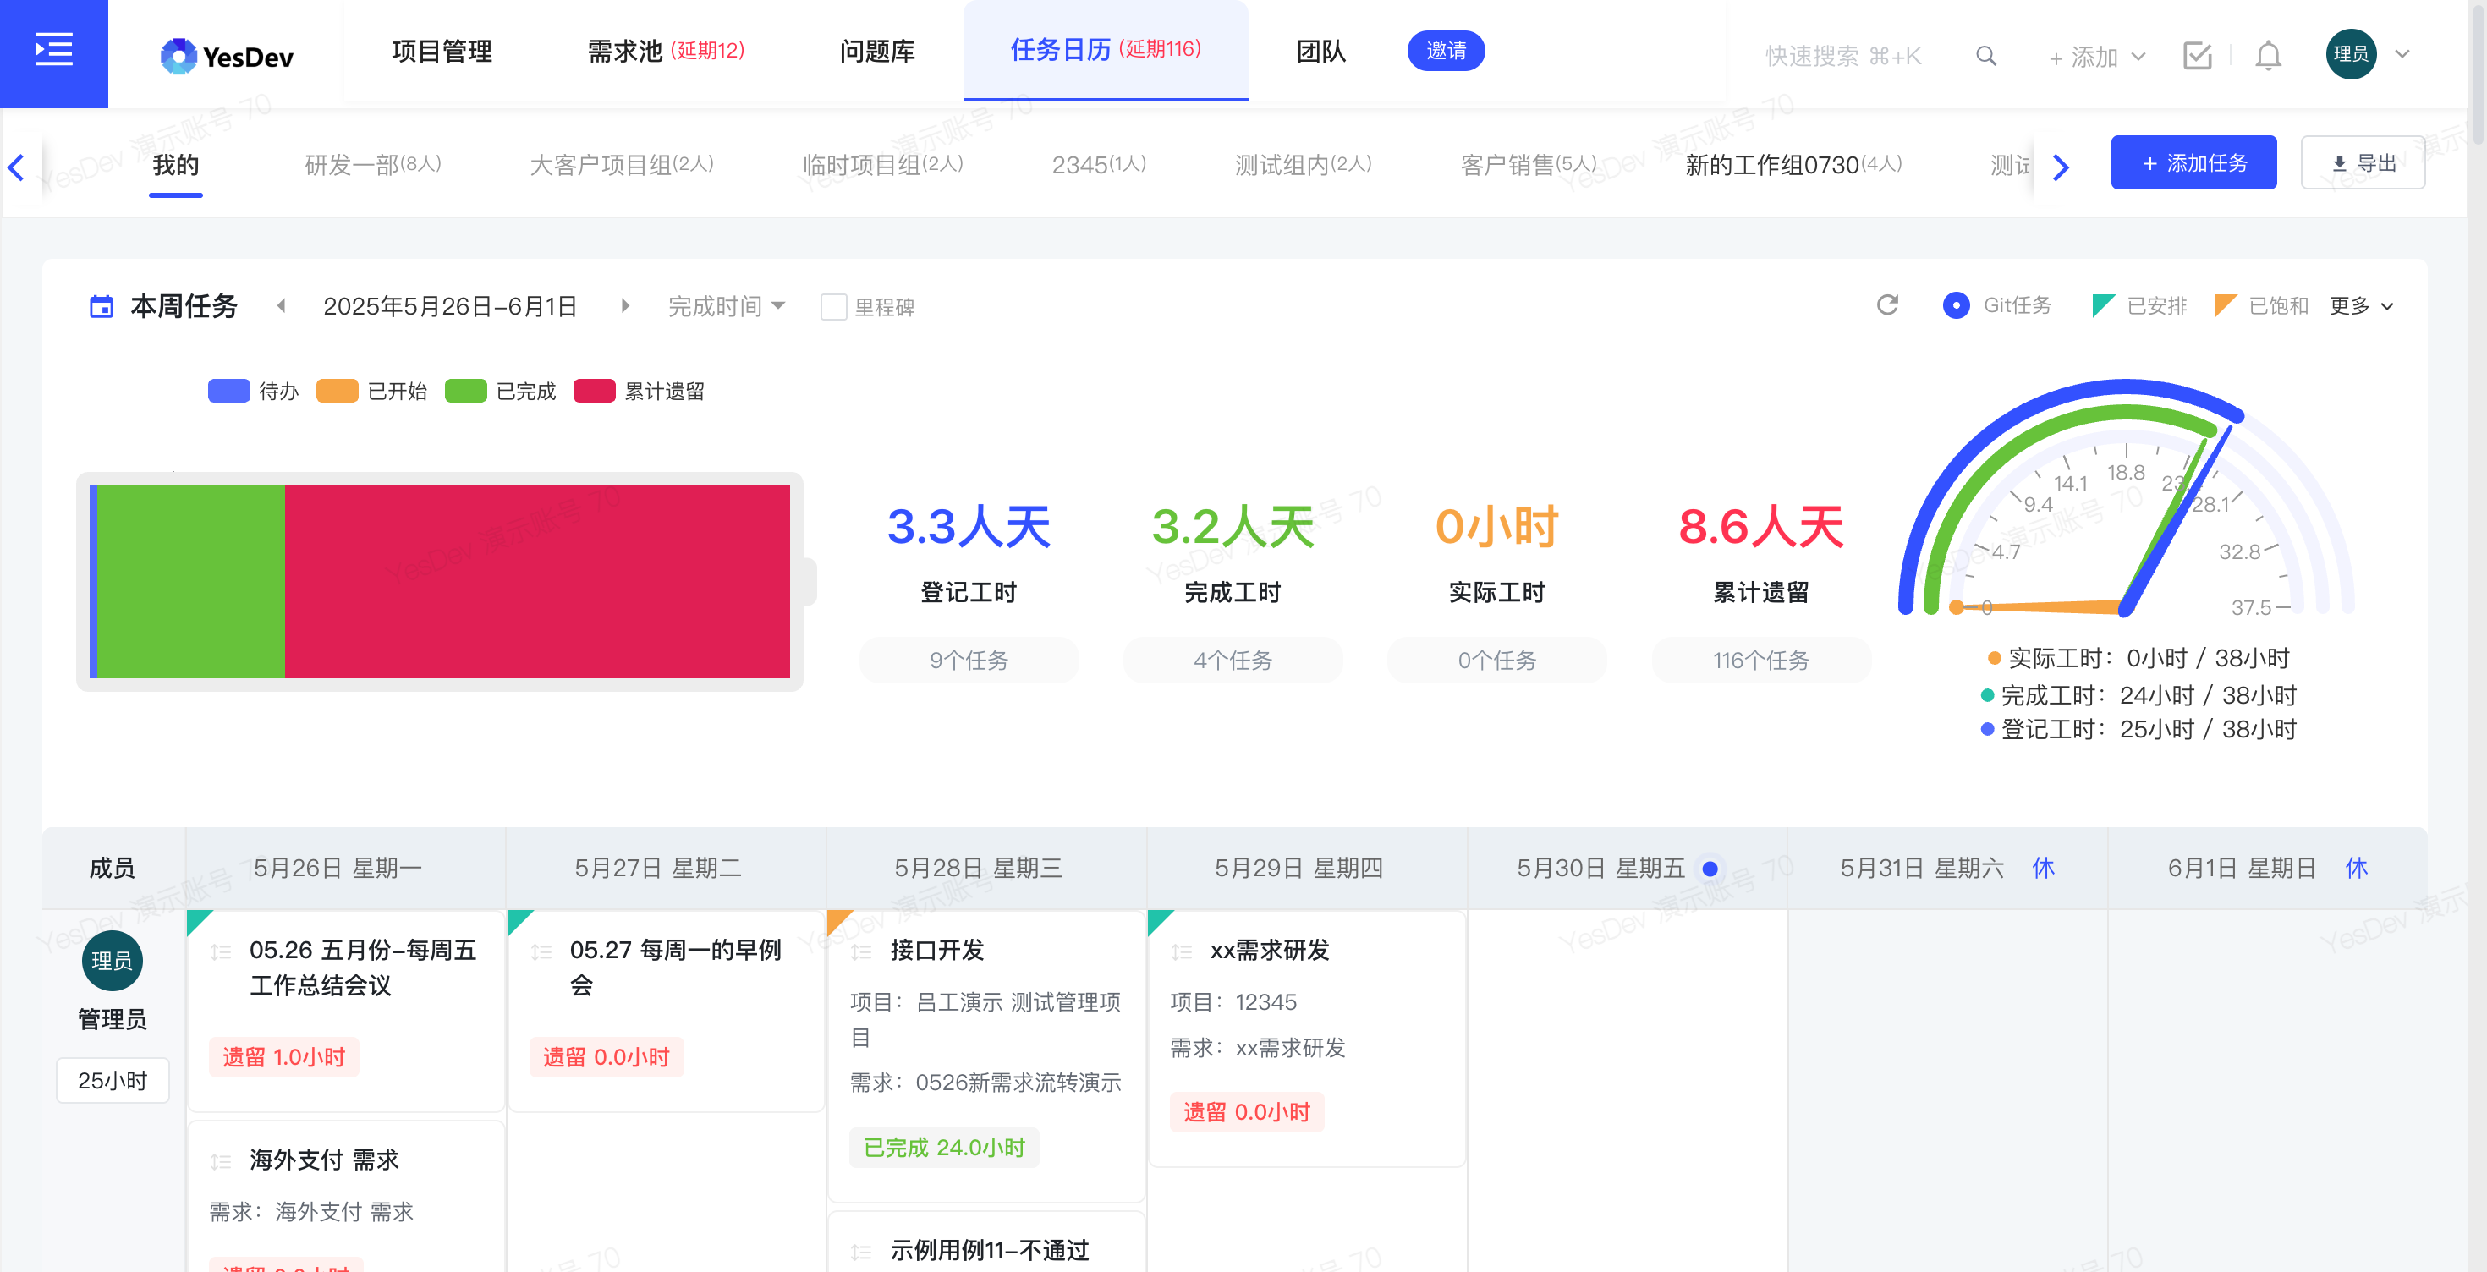Click the 导出 button
2487x1272 pixels.
click(x=2363, y=162)
